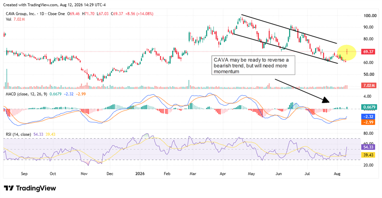Screen dimensions: 382x198
Task: Click the RSI legend value 54.33
Action: tap(38, 134)
